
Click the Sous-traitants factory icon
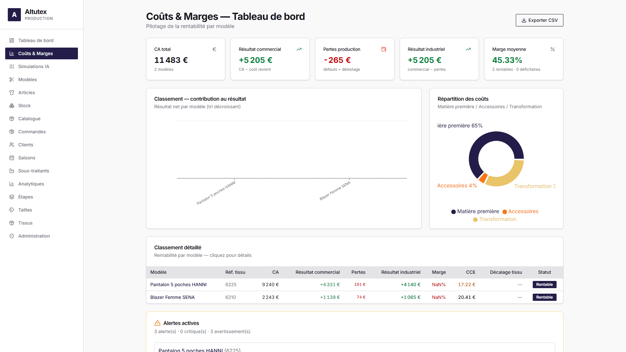pyautogui.click(x=12, y=171)
